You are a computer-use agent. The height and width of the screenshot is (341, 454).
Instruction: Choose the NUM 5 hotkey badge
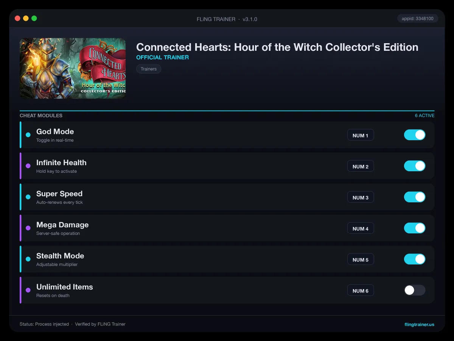[361, 260]
